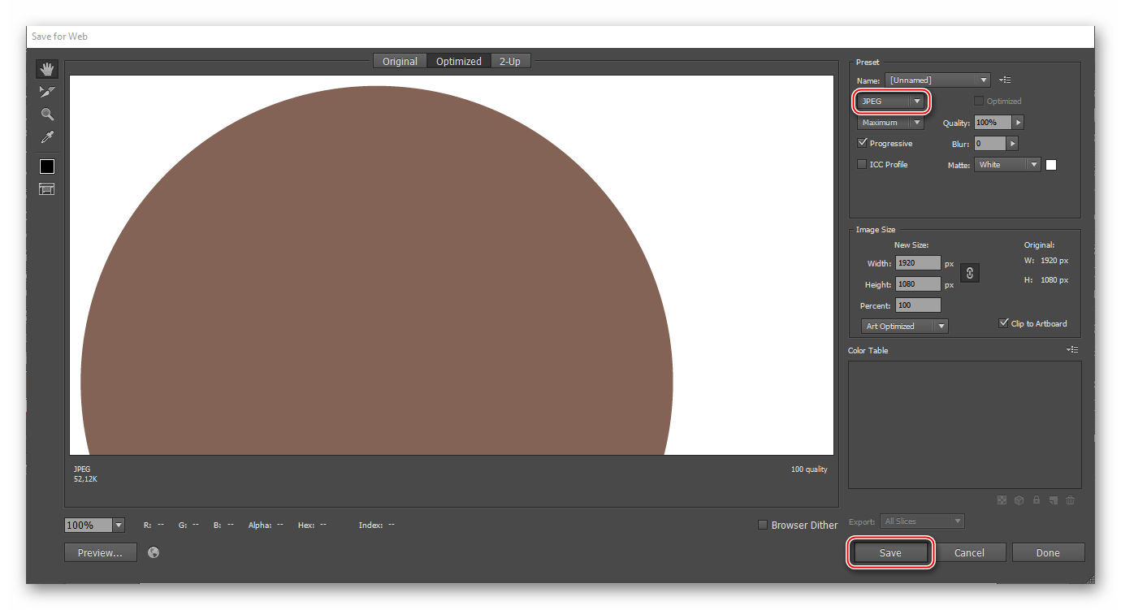Screen dimensions: 1121x610
Task: Open the Maximum quality level dropdown
Action: click(891, 122)
